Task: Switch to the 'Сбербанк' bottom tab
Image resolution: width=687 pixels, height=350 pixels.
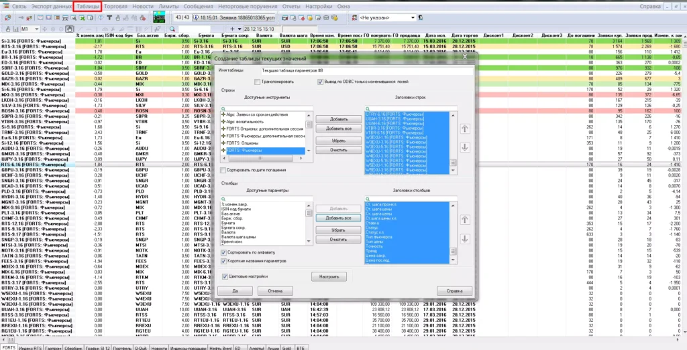Action: coord(74,347)
